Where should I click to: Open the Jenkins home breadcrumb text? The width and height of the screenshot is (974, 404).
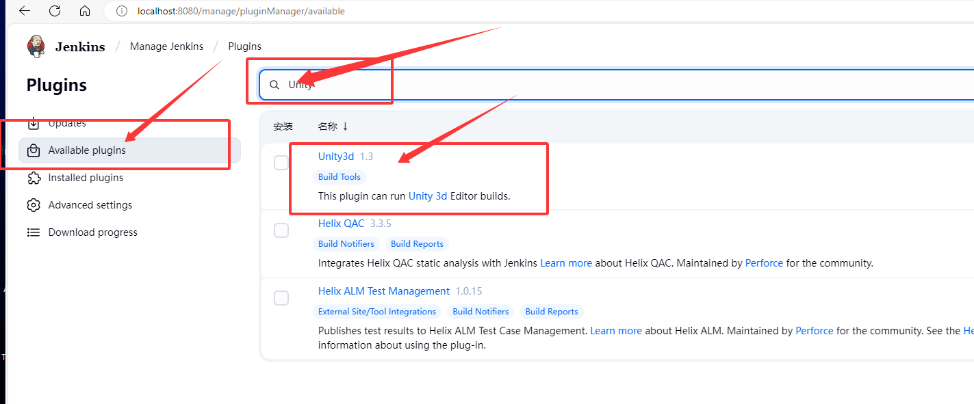80,46
